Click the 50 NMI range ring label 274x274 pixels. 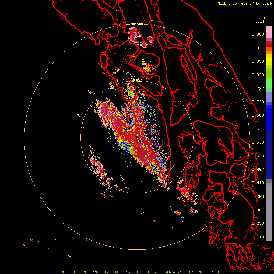pos(137,81)
